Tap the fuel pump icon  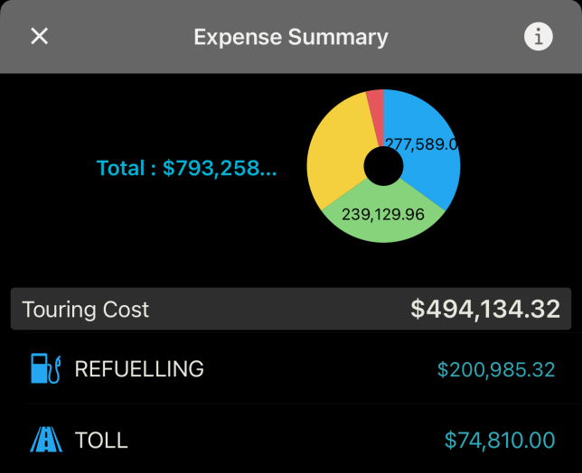[45, 368]
